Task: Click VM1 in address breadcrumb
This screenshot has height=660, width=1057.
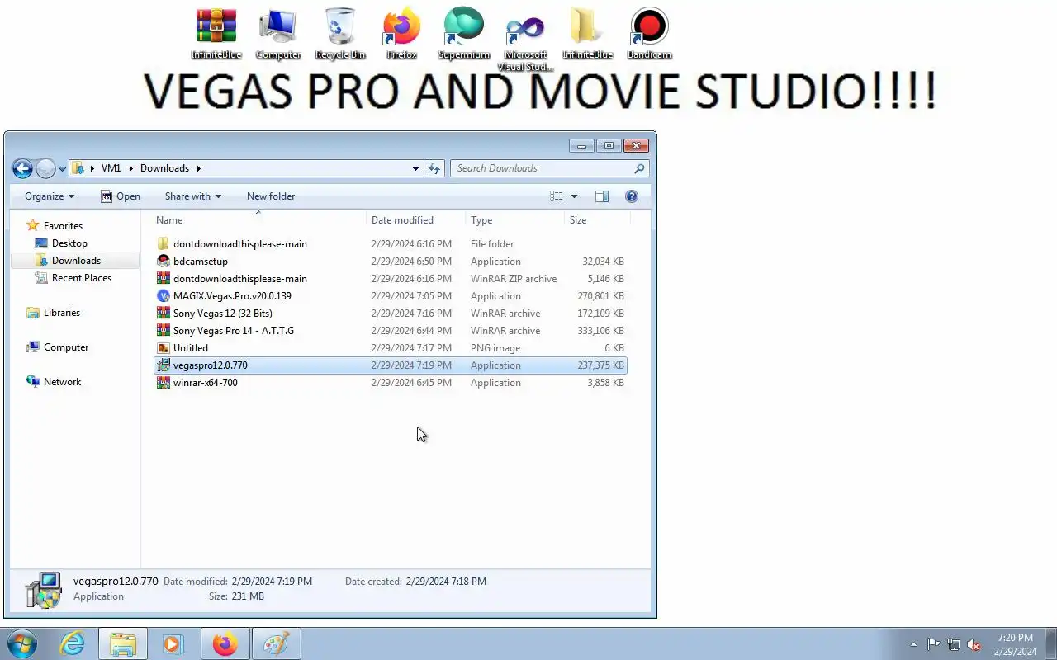Action: (x=111, y=168)
